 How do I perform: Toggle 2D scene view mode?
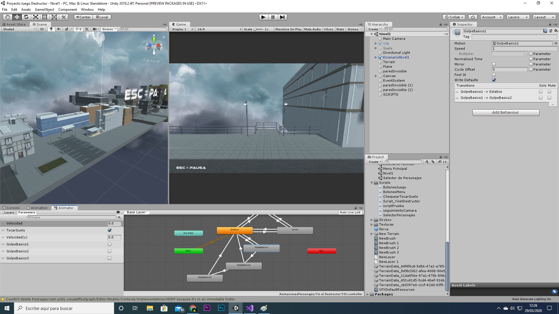point(42,29)
